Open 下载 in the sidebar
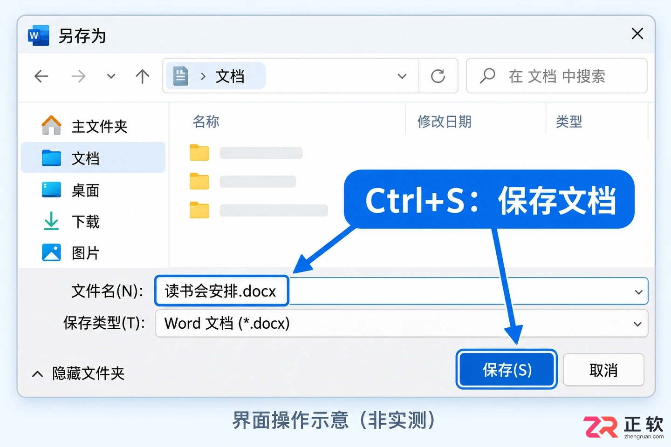The image size is (671, 447). click(93, 222)
